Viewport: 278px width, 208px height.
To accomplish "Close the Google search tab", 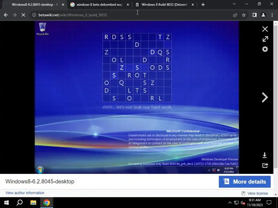I will click(x=128, y=5).
